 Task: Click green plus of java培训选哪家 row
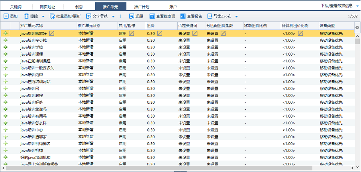tap(6, 137)
